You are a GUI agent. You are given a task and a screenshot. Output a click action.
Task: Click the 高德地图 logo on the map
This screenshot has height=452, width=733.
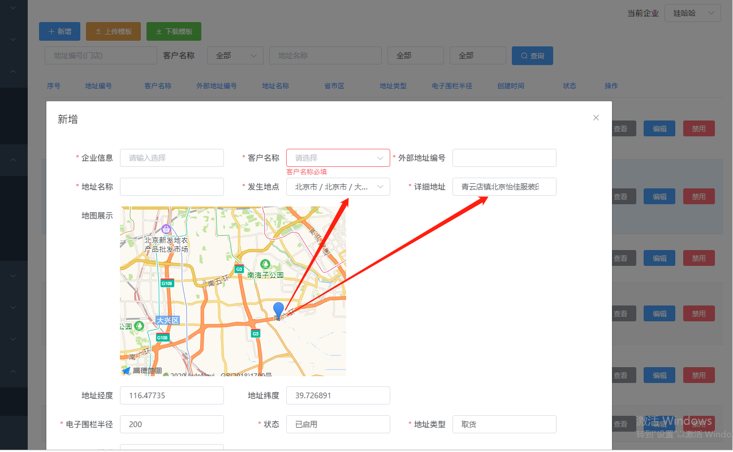click(142, 371)
